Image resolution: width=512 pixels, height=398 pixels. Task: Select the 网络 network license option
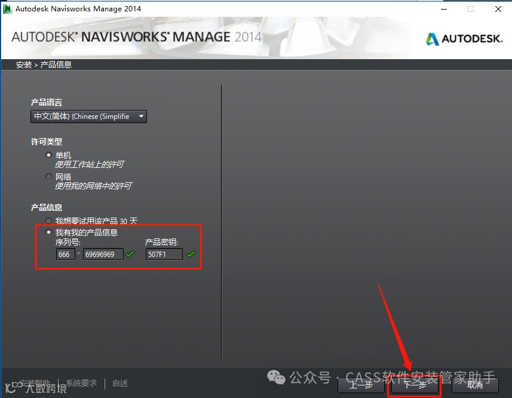(x=48, y=177)
